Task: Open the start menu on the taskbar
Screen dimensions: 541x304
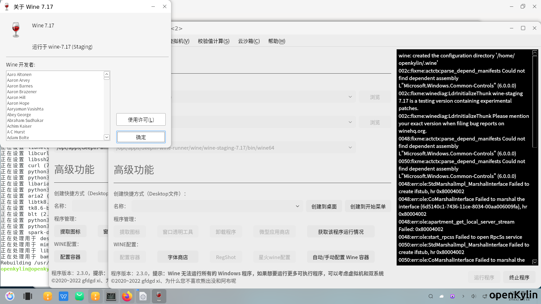Action: [10, 296]
